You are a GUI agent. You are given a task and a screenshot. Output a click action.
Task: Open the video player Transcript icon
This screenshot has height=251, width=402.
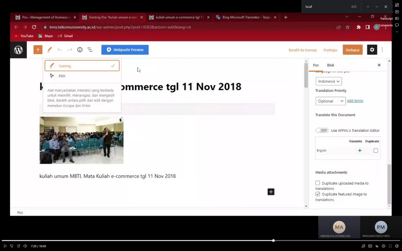tap(397, 18)
